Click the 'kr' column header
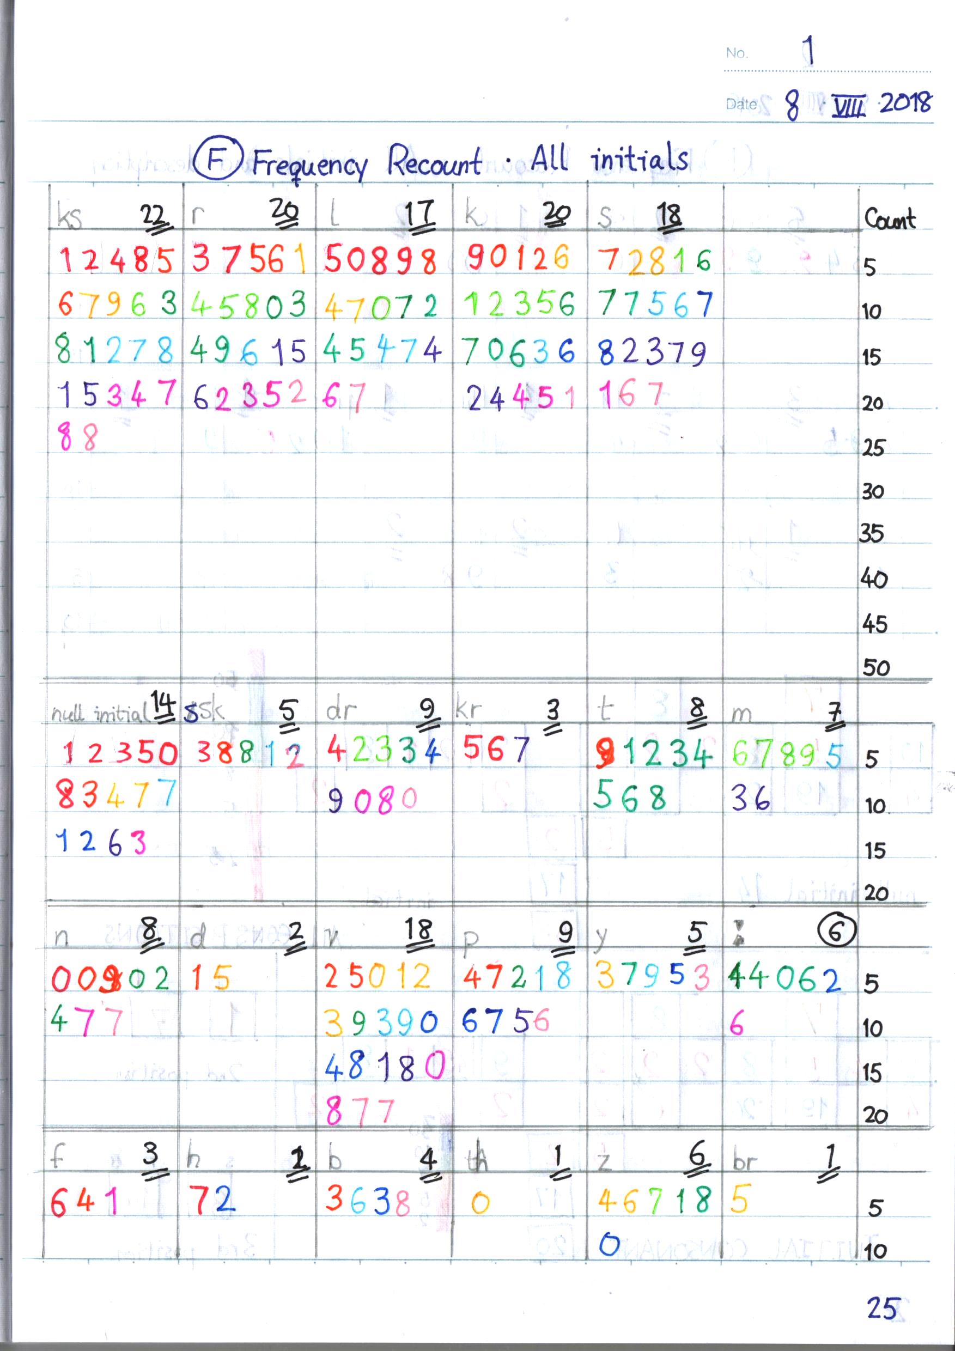The width and height of the screenshot is (955, 1351). pyautogui.click(x=468, y=710)
